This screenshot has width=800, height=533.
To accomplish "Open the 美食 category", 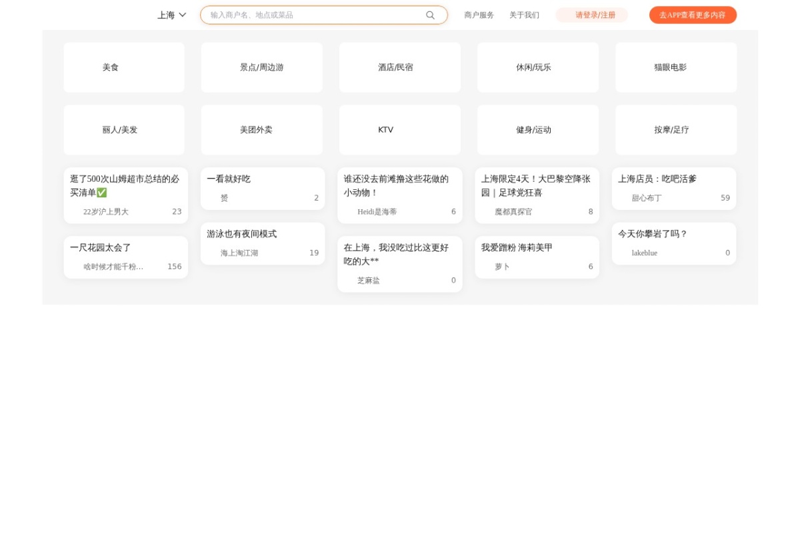I will coord(124,67).
